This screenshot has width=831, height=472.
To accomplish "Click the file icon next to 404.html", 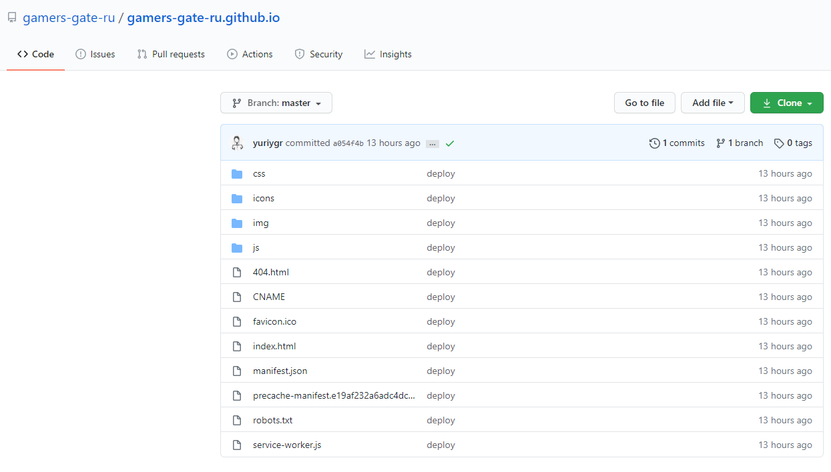I will (x=236, y=273).
